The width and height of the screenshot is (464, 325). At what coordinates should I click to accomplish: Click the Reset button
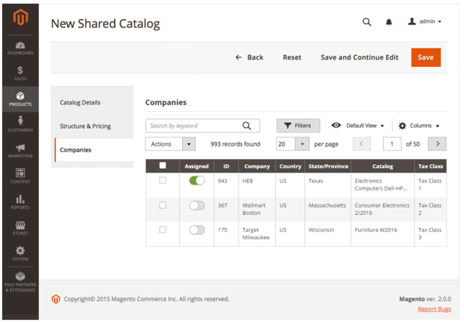point(292,57)
